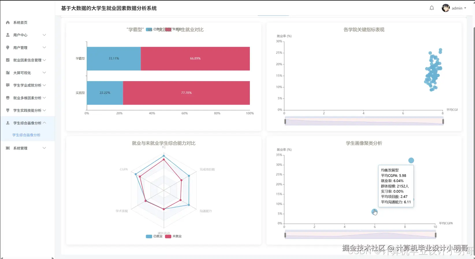Click the icon beside 就业多维因素分析
This screenshot has height=259, width=475.
[8, 98]
